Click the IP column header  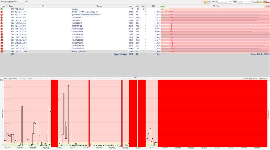point(43,6)
